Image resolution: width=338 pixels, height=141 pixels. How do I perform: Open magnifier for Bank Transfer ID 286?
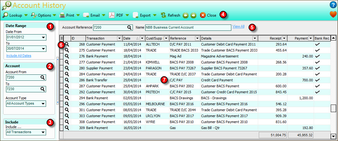tap(67, 80)
